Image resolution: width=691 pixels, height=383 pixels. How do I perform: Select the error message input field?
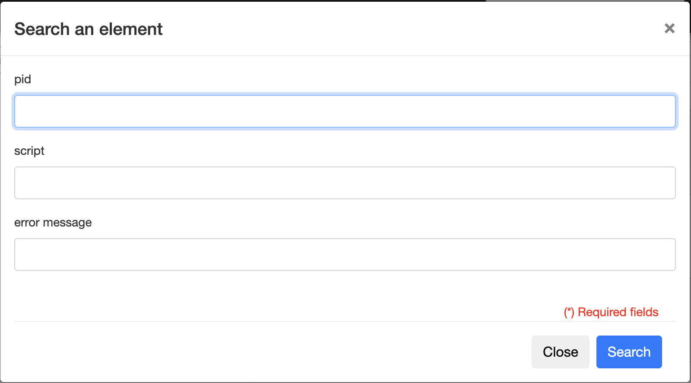pos(345,254)
